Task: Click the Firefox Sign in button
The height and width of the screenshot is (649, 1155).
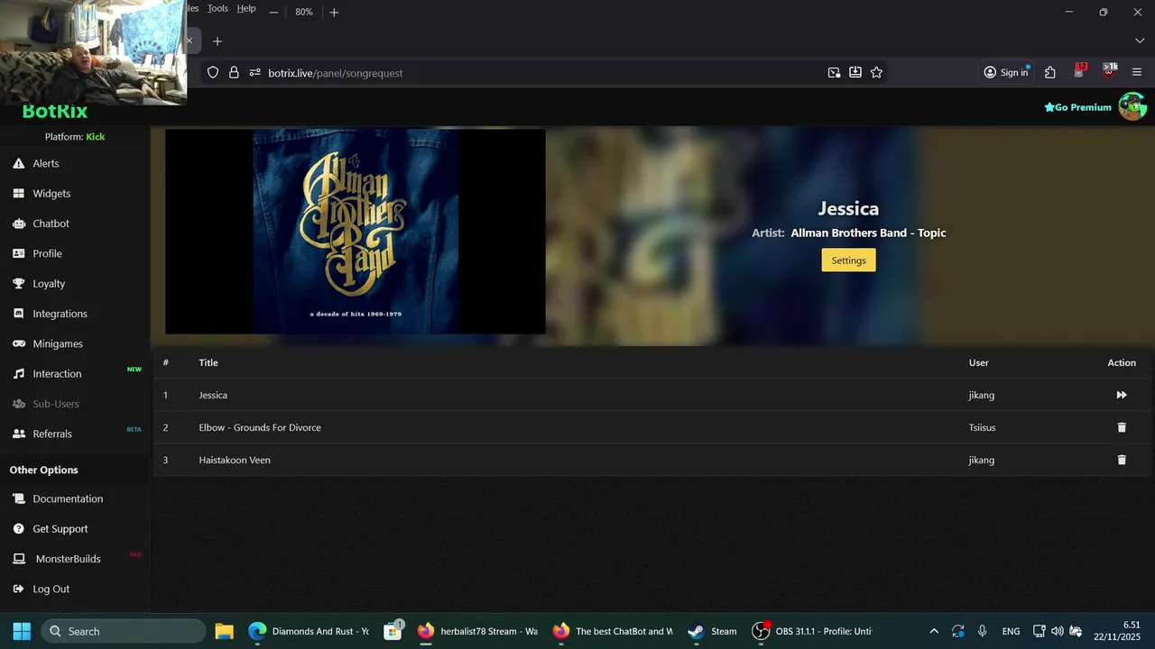Action: coord(1006,73)
